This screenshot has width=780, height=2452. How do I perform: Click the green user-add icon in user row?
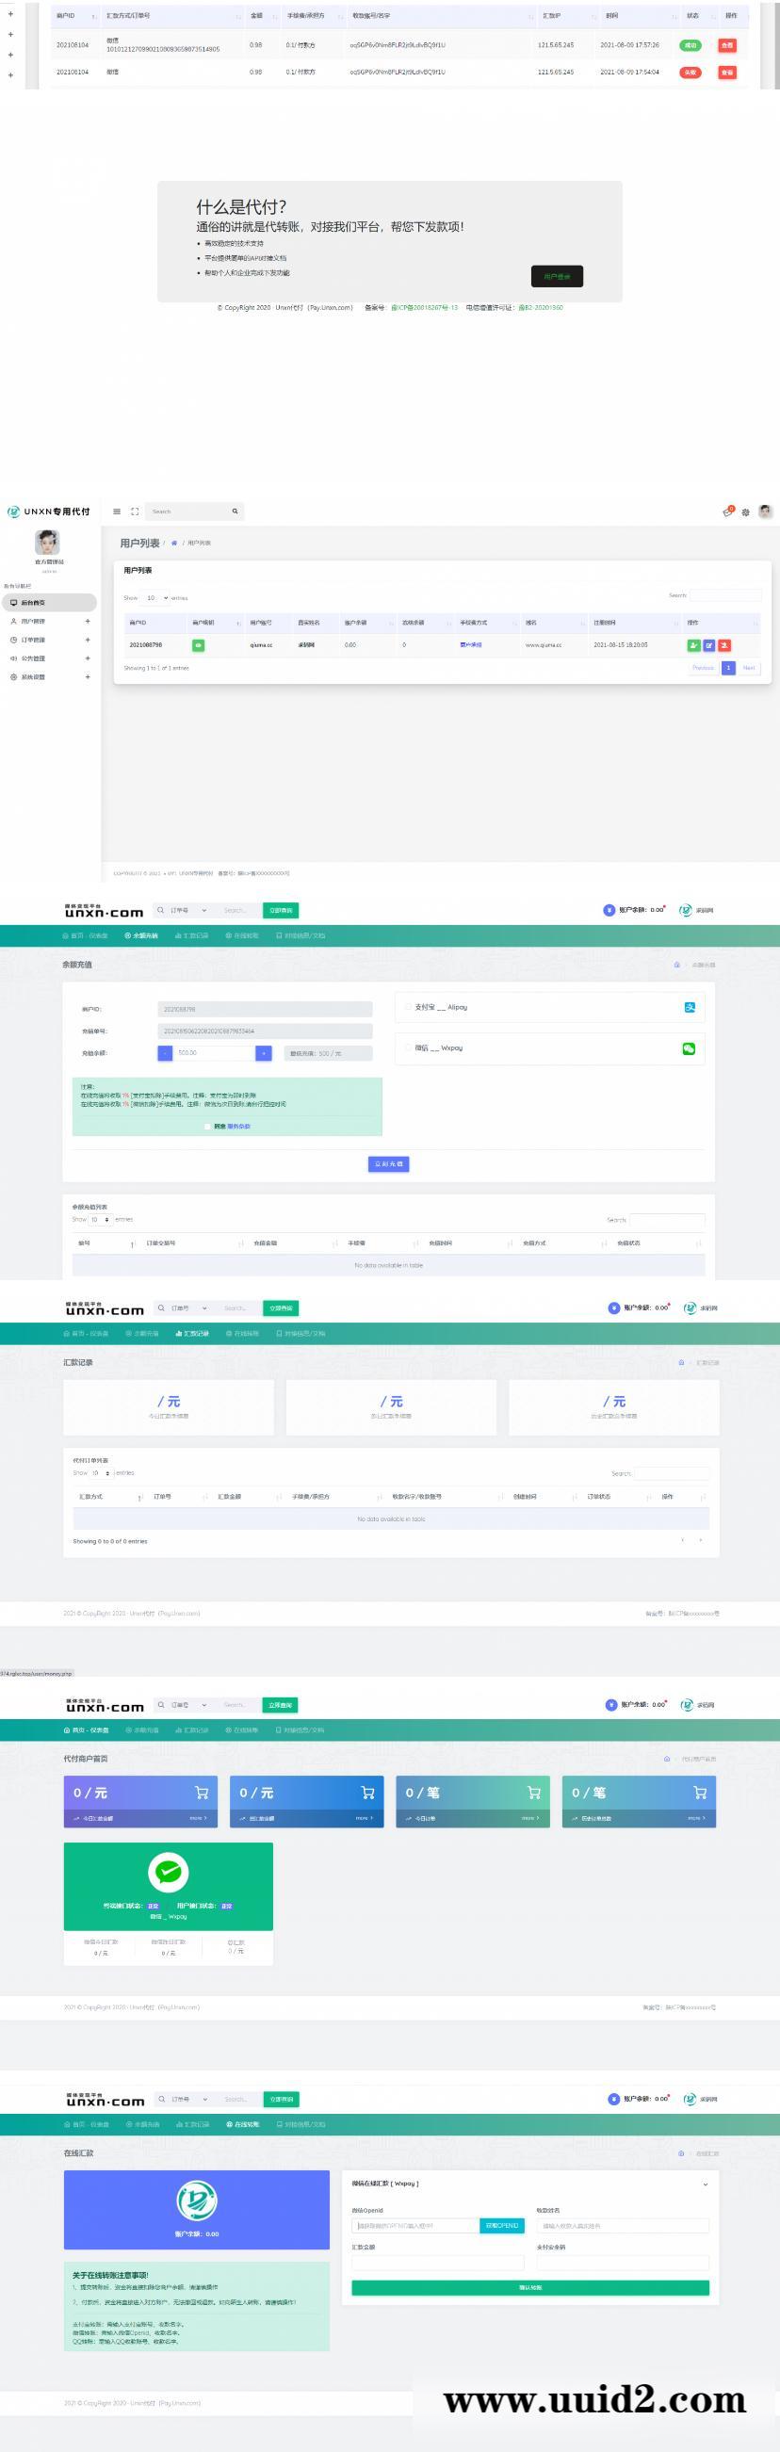[x=693, y=644]
